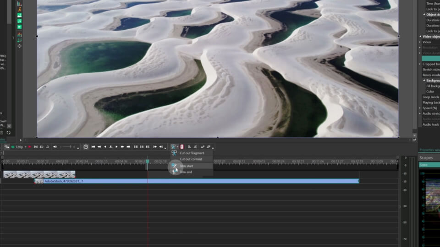Click the Cut out fragment option
440x247 pixels.
(x=192, y=153)
